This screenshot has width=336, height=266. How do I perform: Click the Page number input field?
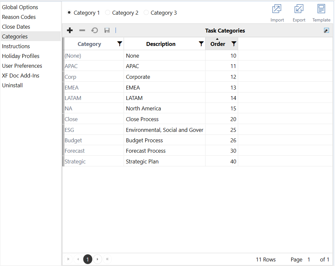pyautogui.click(x=309, y=259)
